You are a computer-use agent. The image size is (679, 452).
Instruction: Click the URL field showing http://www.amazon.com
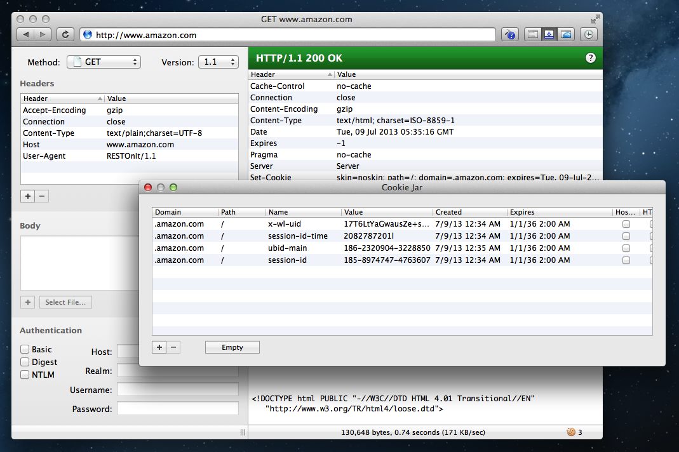point(288,35)
